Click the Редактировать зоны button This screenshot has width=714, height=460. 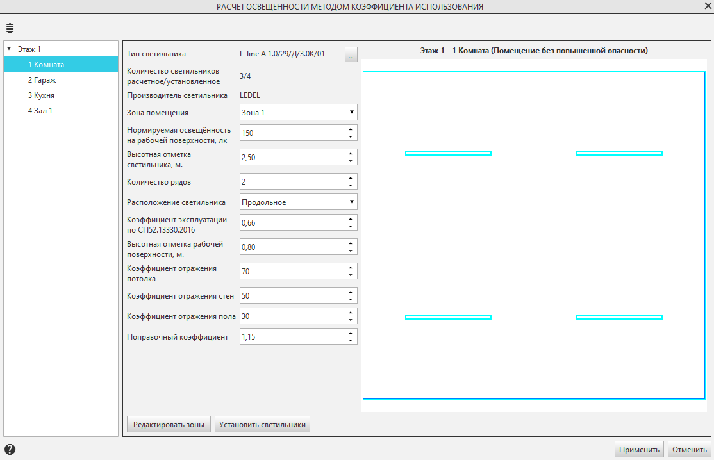coord(169,424)
